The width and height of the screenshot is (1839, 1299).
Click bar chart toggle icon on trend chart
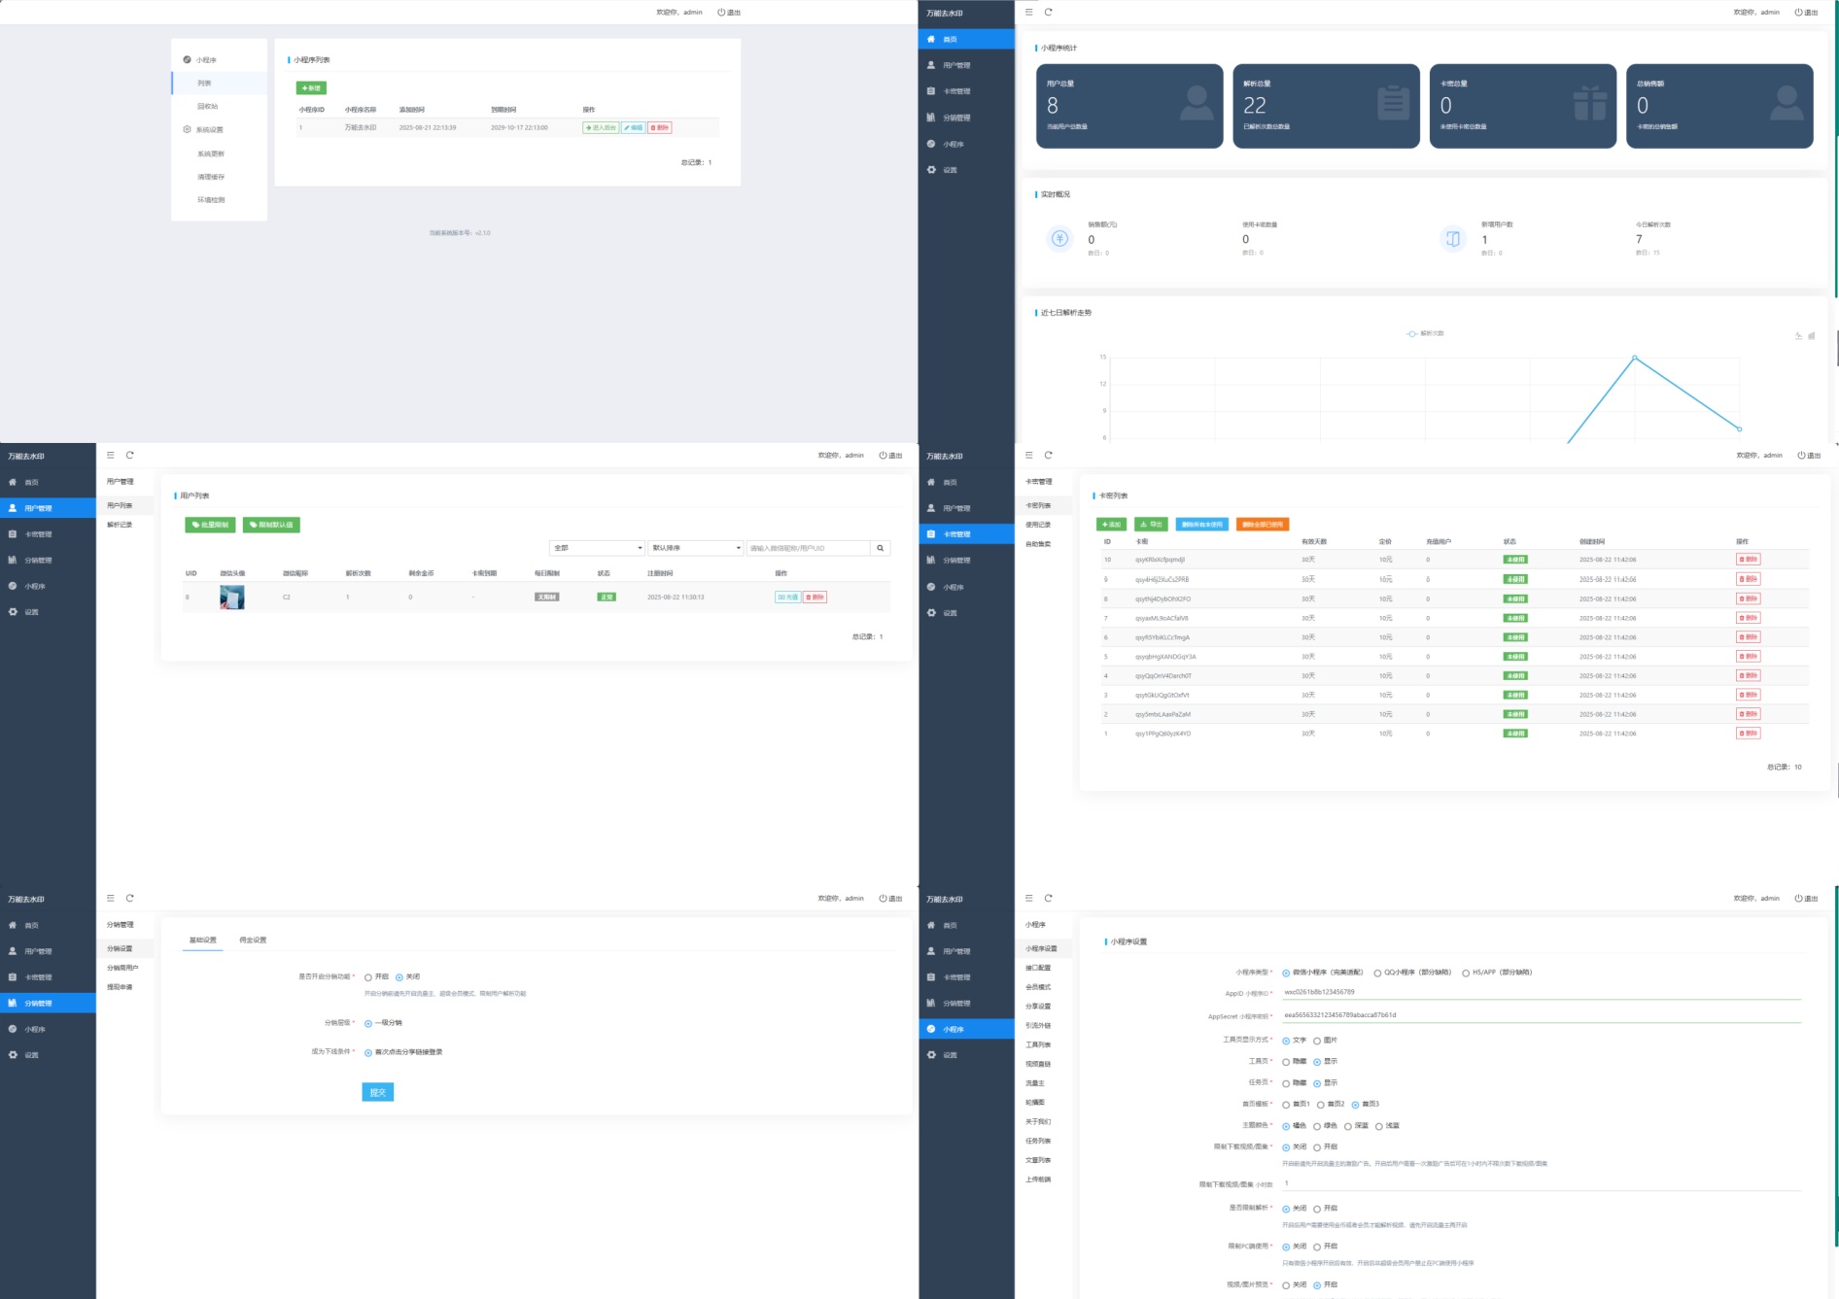[1811, 336]
